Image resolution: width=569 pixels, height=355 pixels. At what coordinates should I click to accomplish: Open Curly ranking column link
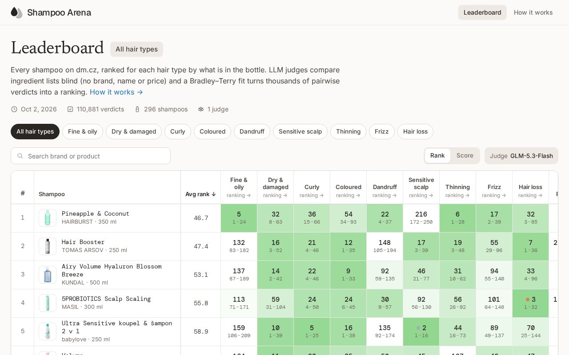(x=312, y=195)
